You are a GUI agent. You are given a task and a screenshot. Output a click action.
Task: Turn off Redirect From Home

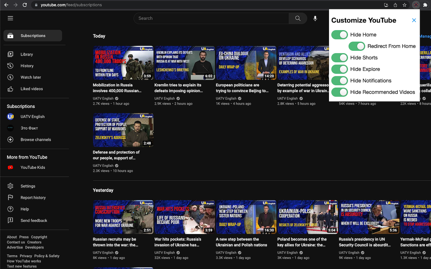click(357, 46)
